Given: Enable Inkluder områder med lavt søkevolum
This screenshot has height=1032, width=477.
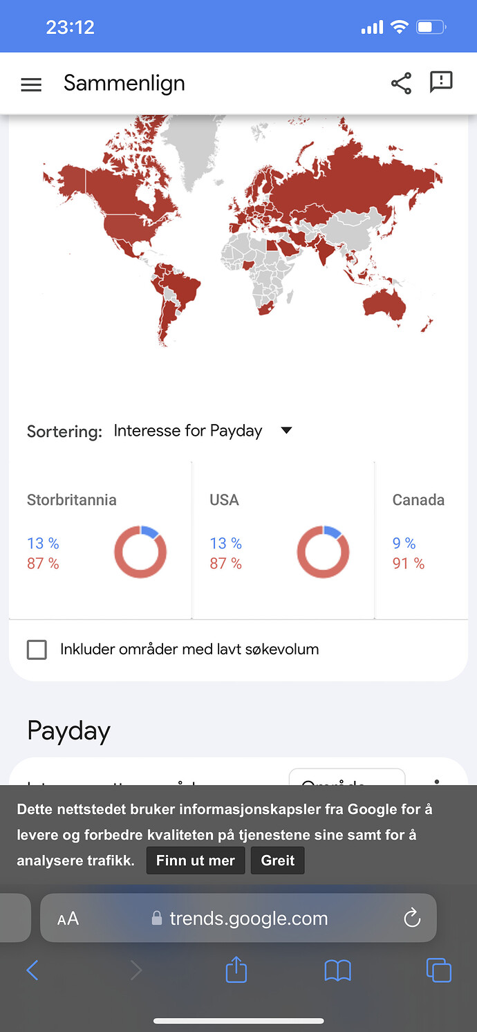Looking at the screenshot, I should [x=37, y=649].
